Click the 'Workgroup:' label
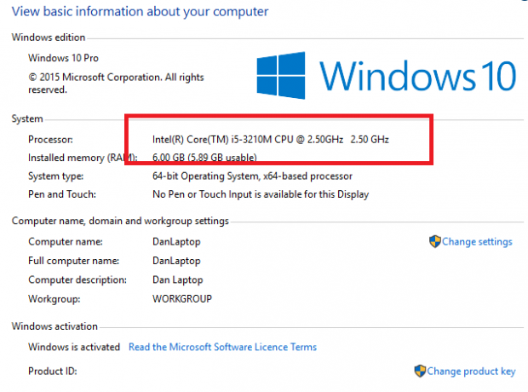This screenshot has height=392, width=528. (x=55, y=299)
